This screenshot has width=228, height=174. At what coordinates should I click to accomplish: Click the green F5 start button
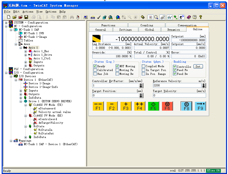tap(153, 106)
